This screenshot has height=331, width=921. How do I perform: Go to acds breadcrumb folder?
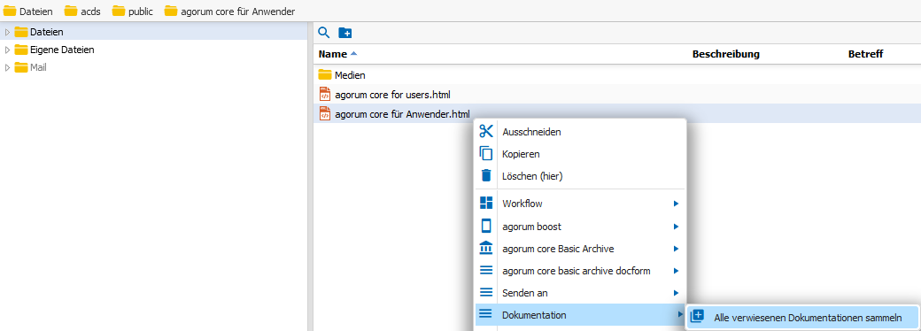coord(82,12)
